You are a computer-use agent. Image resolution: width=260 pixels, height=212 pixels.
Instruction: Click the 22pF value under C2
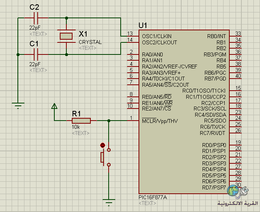click(x=35, y=28)
